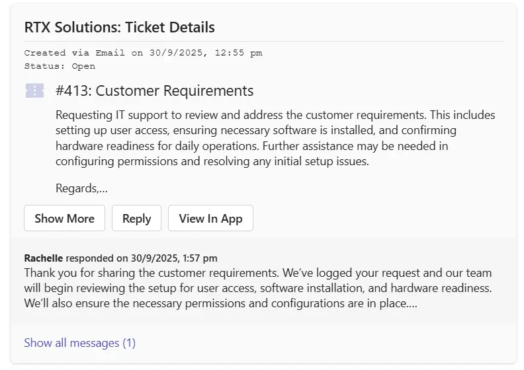Click the #413 ticket number
This screenshot has width=524, height=370.
(x=73, y=91)
